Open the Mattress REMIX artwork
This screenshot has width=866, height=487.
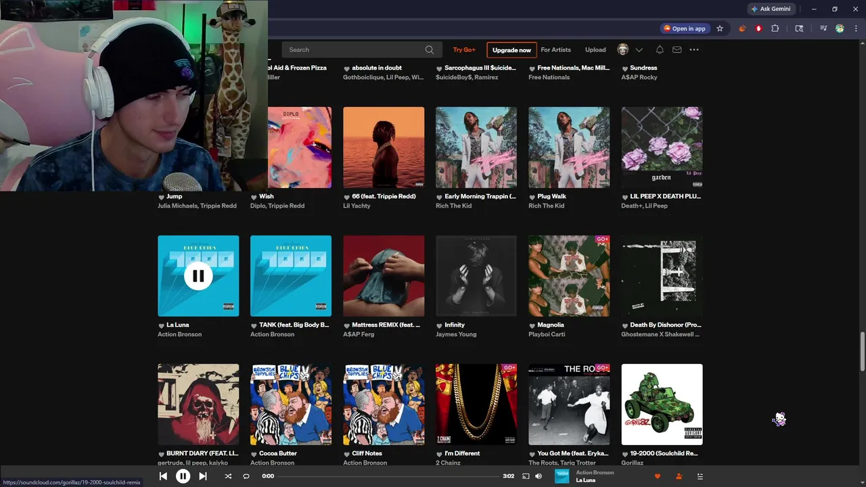pyautogui.click(x=384, y=276)
